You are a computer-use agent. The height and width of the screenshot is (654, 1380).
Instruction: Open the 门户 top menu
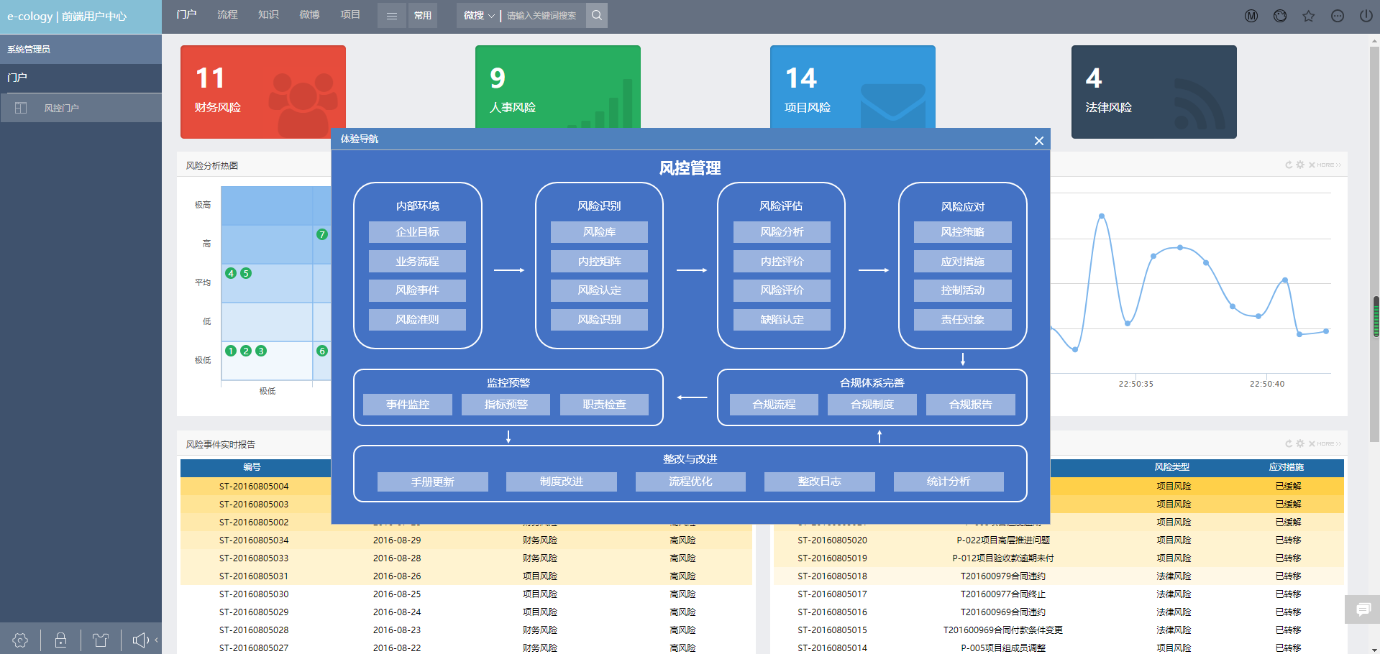(x=186, y=14)
